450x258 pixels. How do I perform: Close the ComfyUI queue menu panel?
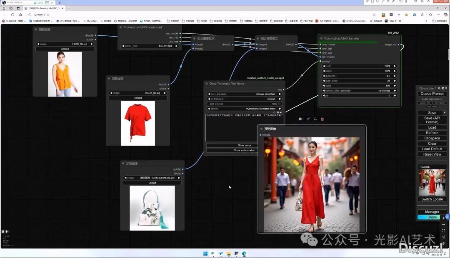[x=446, y=88]
